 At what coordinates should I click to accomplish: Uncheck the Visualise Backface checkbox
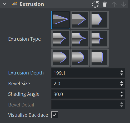54,115
